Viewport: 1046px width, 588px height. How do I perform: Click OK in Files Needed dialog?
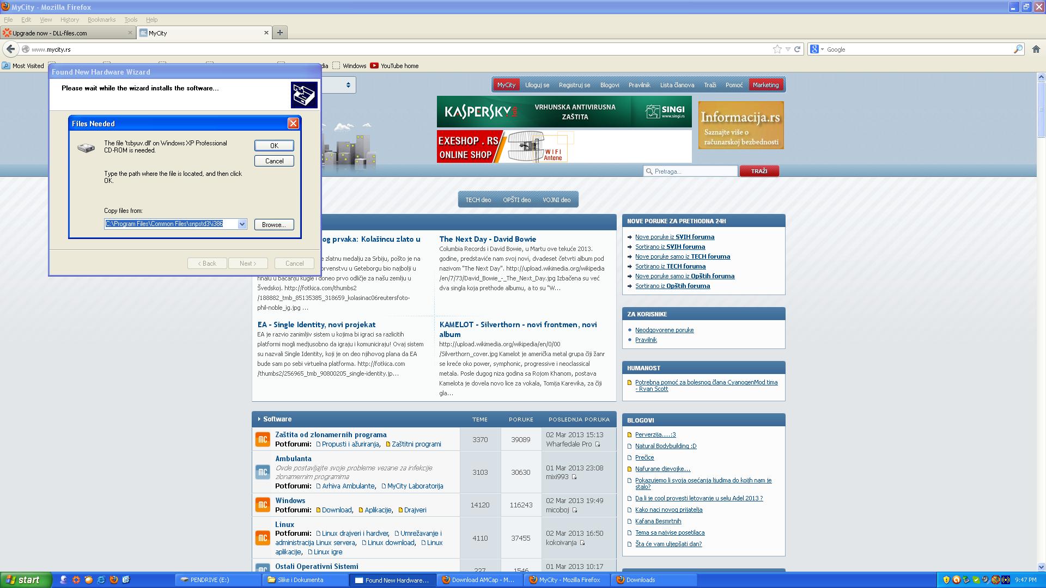coord(274,145)
